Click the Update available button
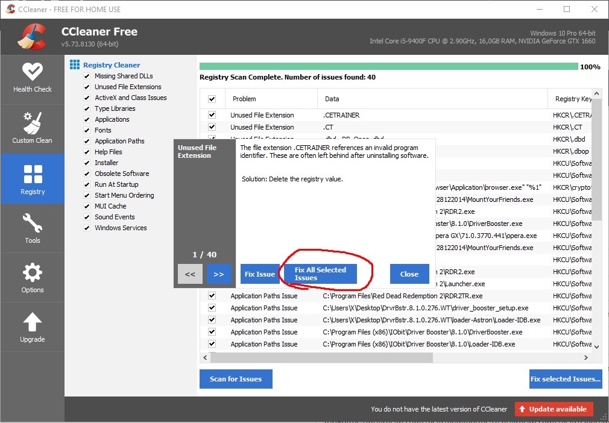The image size is (609, 423). tap(554, 409)
